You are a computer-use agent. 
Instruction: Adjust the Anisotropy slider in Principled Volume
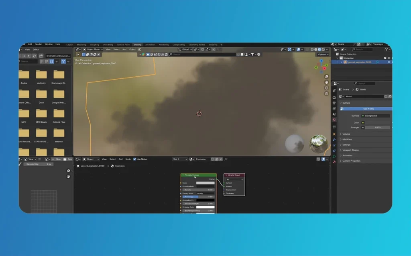pos(198,197)
